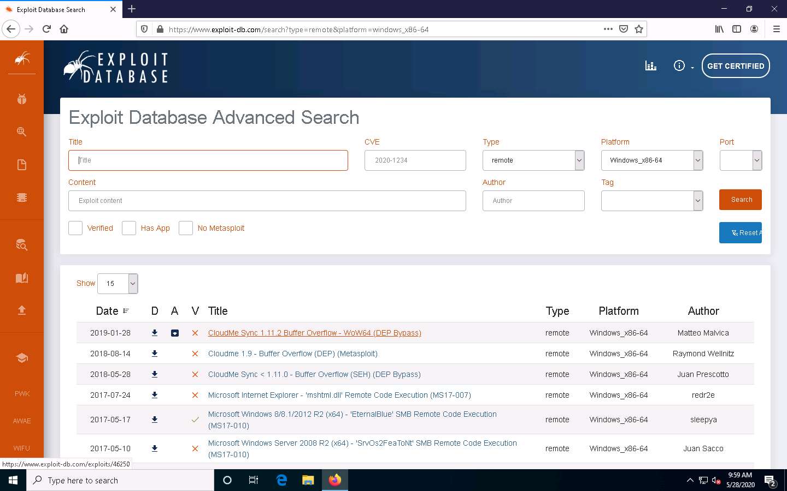Open the Exploit-DB spider logo in the sidebar
This screenshot has width=787, height=491.
22,58
